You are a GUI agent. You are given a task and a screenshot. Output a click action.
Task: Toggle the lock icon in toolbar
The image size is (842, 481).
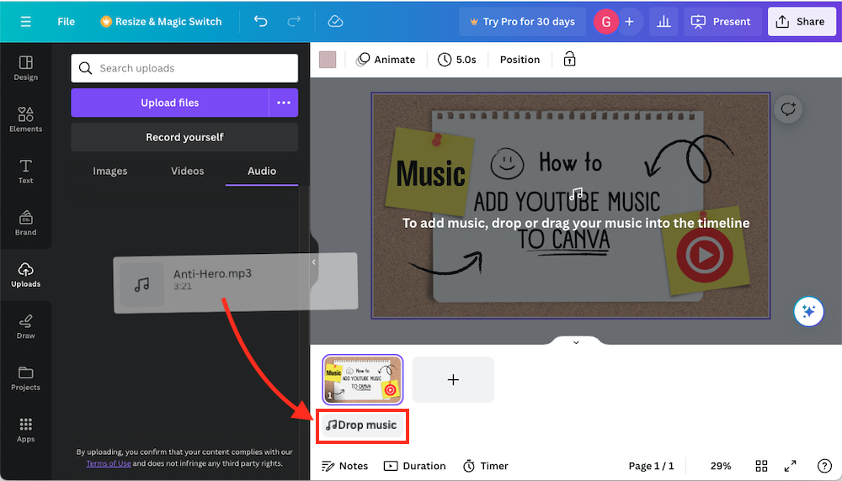tap(570, 59)
